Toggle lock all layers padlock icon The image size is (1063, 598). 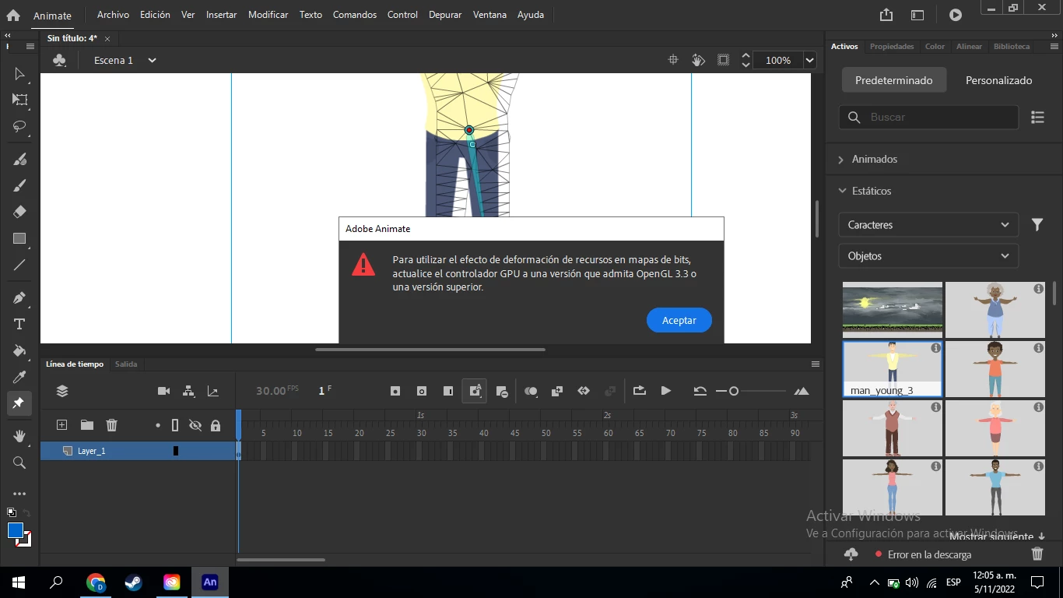[x=216, y=425]
